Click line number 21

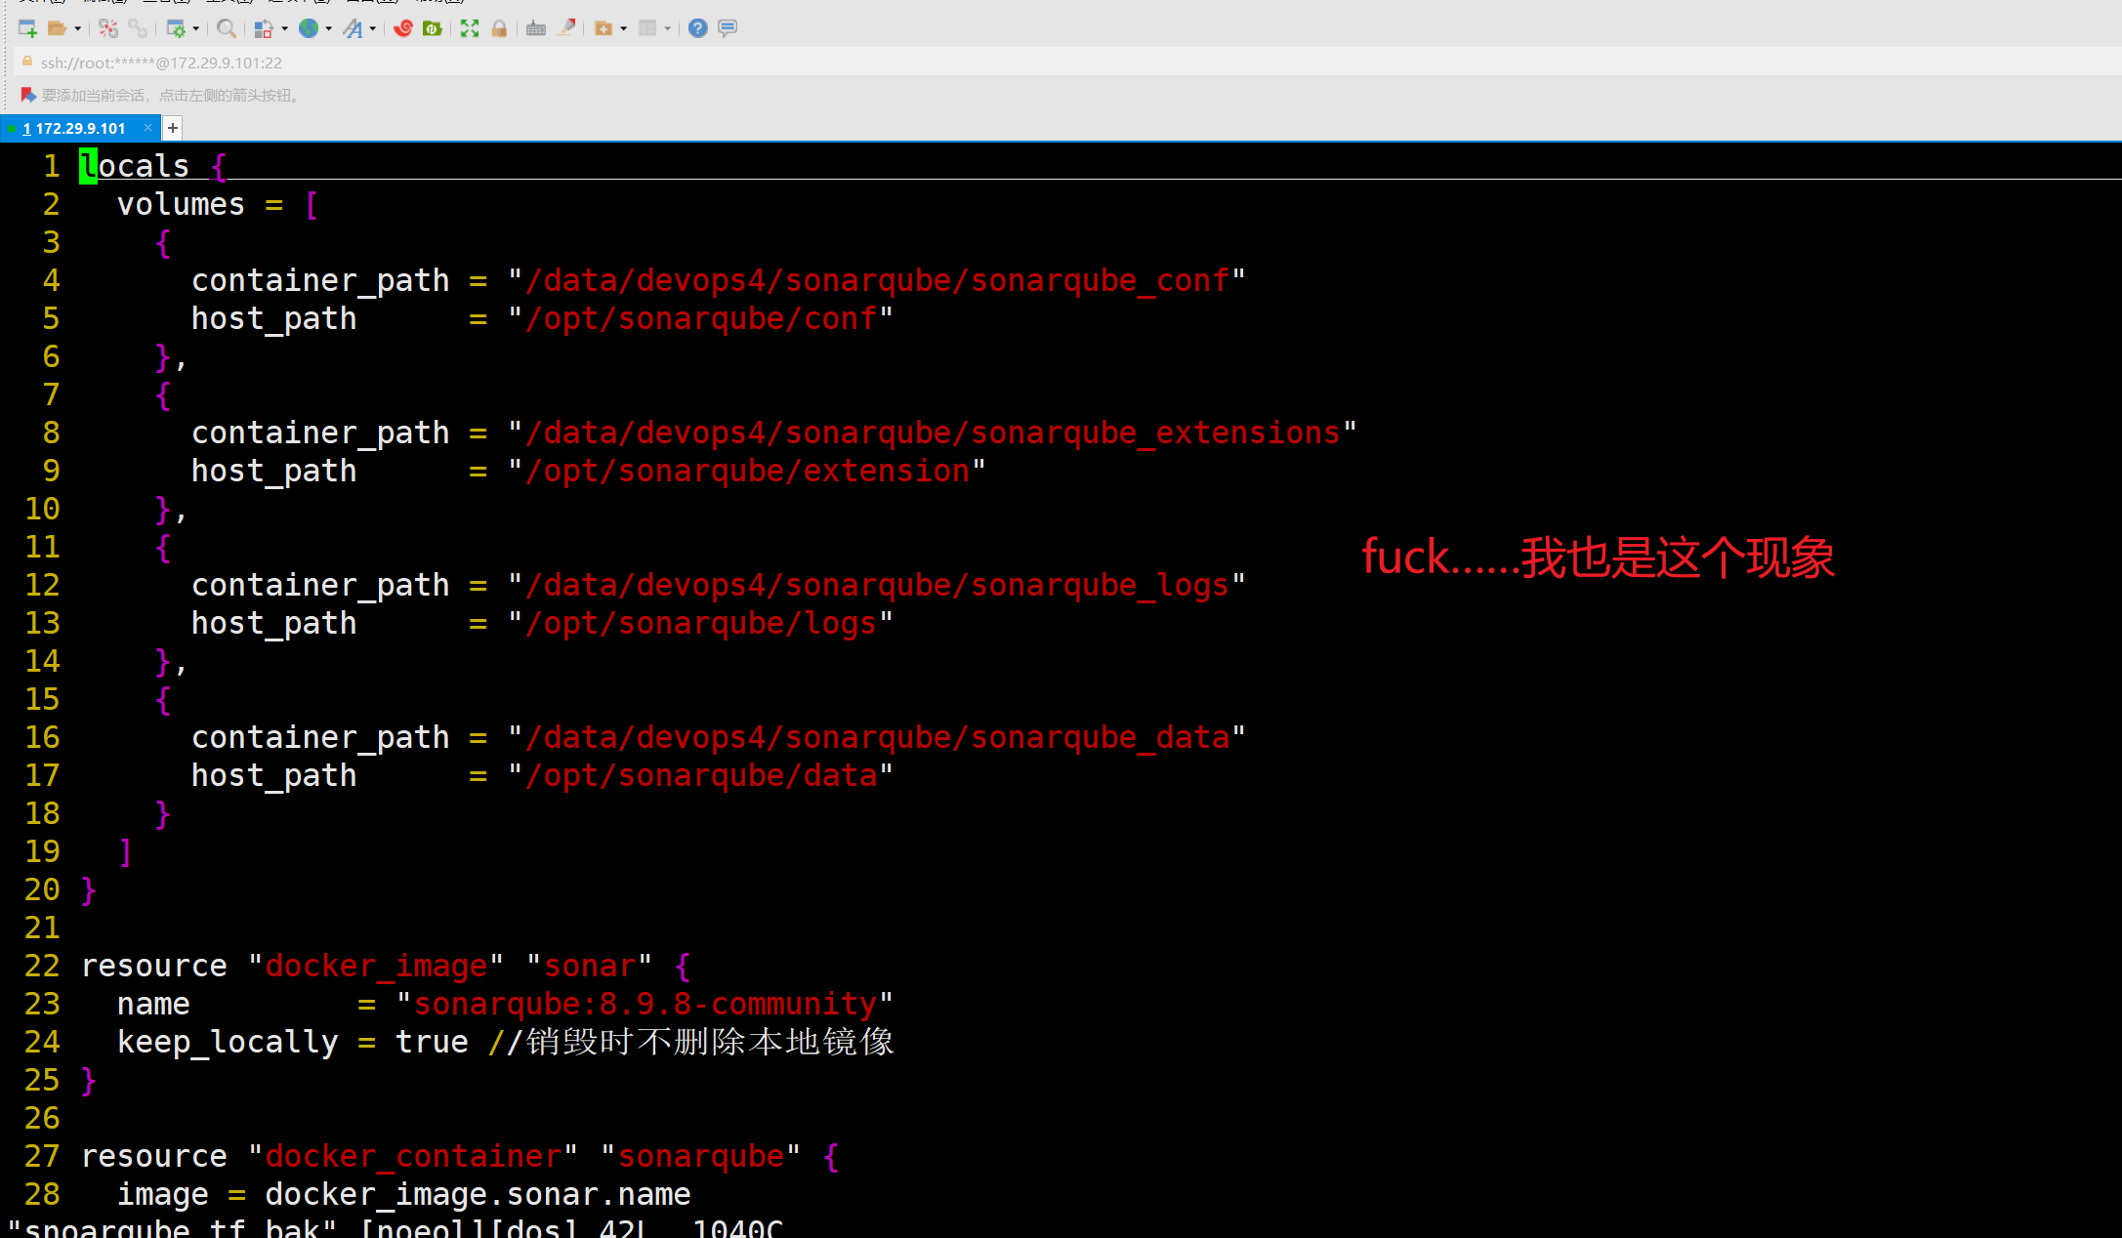(42, 928)
